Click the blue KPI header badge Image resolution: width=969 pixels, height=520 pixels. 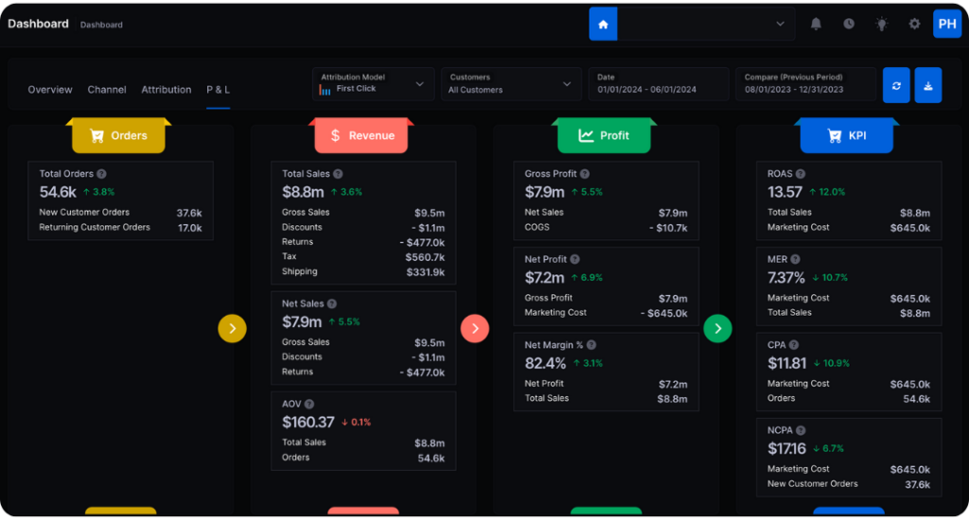pos(847,135)
